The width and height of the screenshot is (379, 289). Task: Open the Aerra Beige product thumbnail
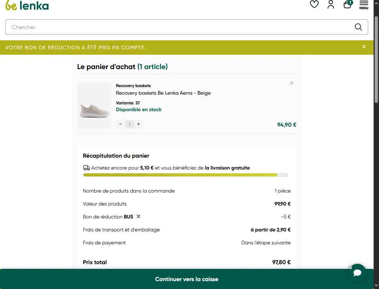click(94, 106)
